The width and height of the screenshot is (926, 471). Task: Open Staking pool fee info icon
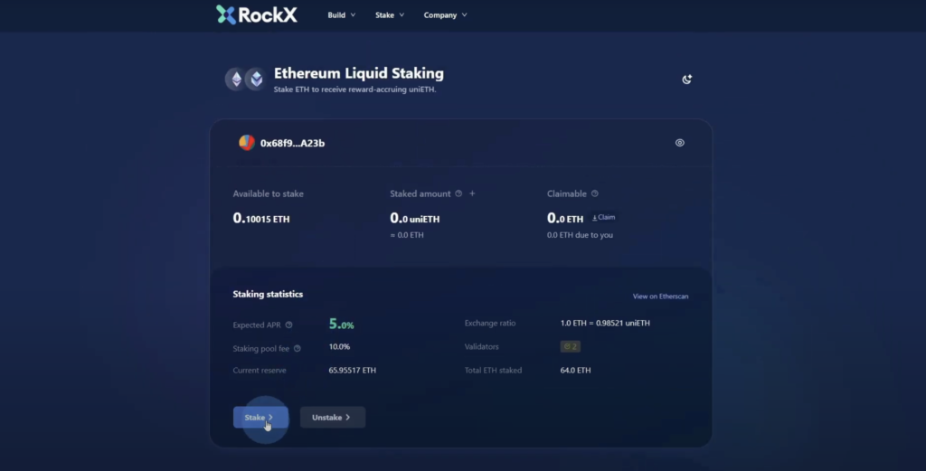pos(297,348)
